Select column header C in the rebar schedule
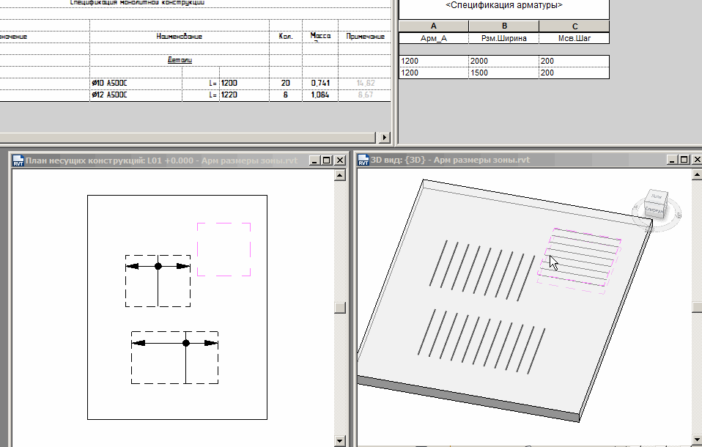Screen dimensions: 702x447 click(574, 26)
